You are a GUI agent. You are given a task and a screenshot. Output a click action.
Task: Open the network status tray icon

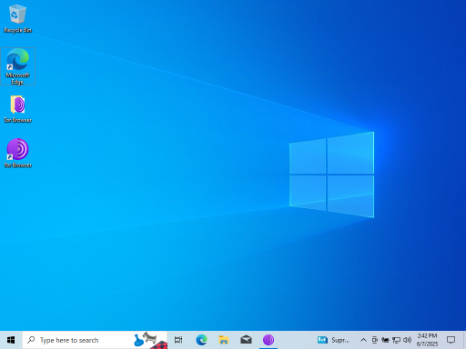pos(396,340)
